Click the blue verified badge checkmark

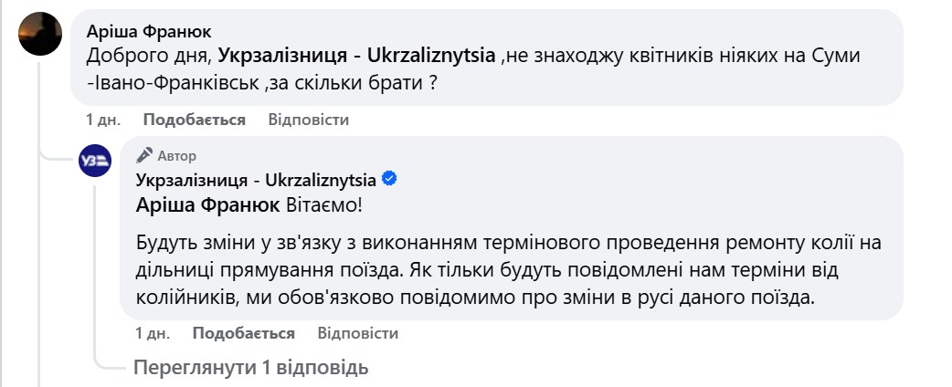coord(389,178)
